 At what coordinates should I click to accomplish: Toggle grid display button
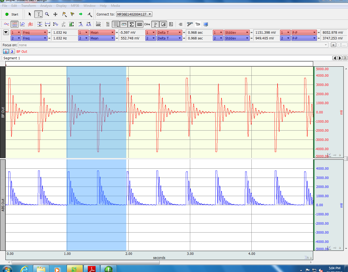click(x=116, y=24)
